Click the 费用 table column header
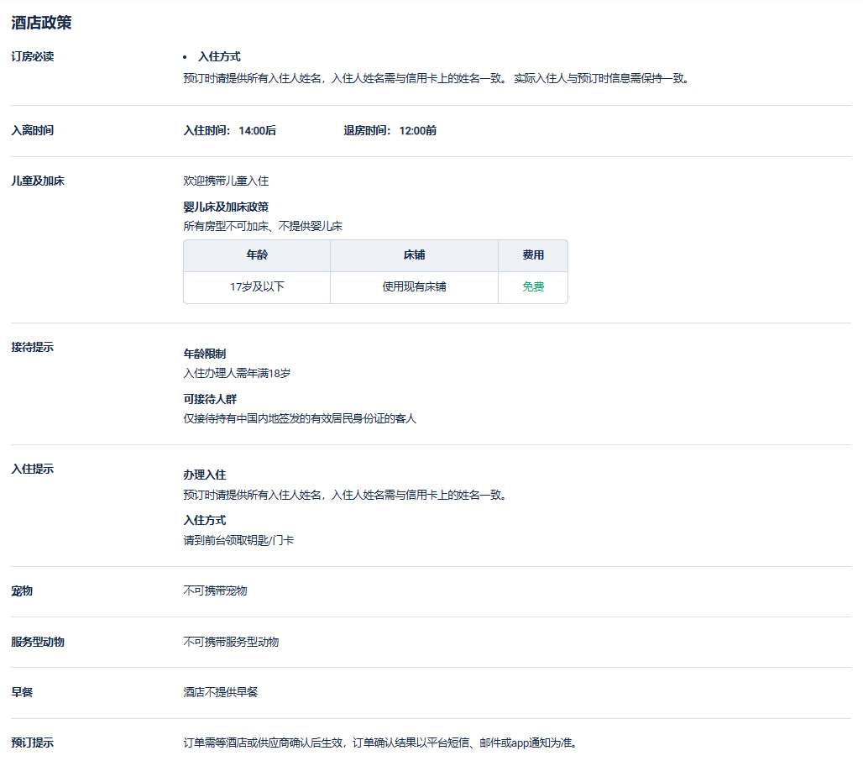This screenshot has height=761, width=863. tap(533, 255)
